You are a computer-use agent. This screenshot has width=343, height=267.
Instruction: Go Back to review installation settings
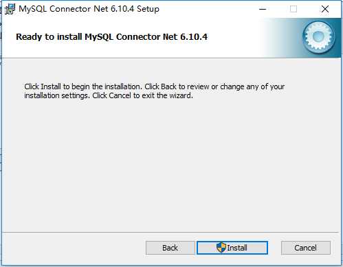click(170, 248)
